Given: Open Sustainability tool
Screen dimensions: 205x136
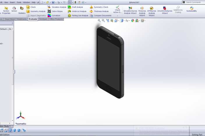Looking at the screenshot, I should [x=192, y=9].
